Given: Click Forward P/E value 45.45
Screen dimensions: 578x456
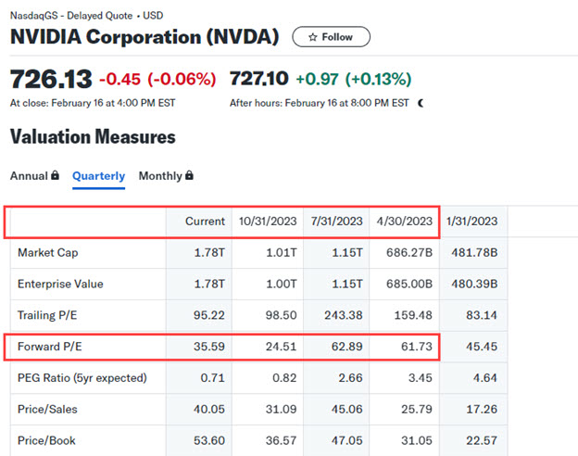Looking at the screenshot, I should 482,347.
